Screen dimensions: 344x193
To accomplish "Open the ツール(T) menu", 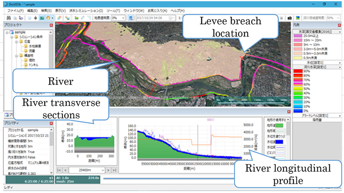I will 113,10.
